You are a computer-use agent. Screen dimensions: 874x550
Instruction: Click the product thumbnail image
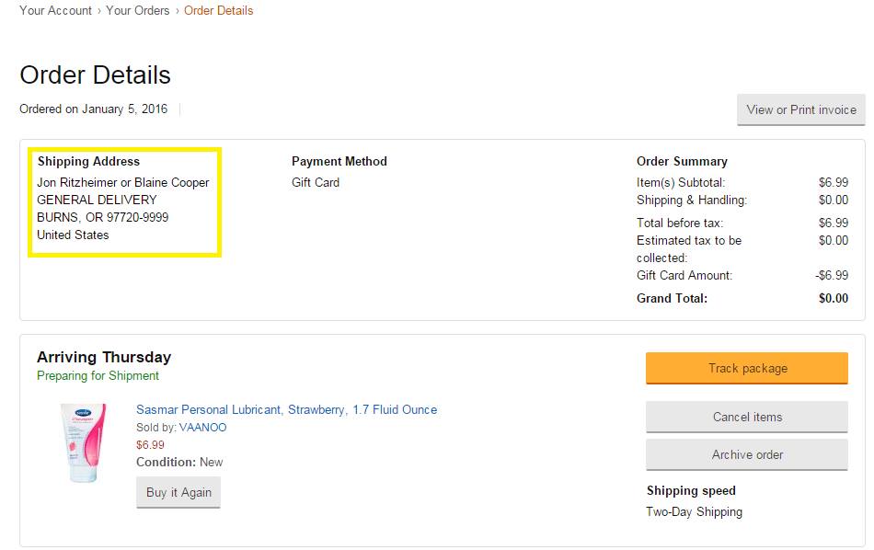coord(84,443)
